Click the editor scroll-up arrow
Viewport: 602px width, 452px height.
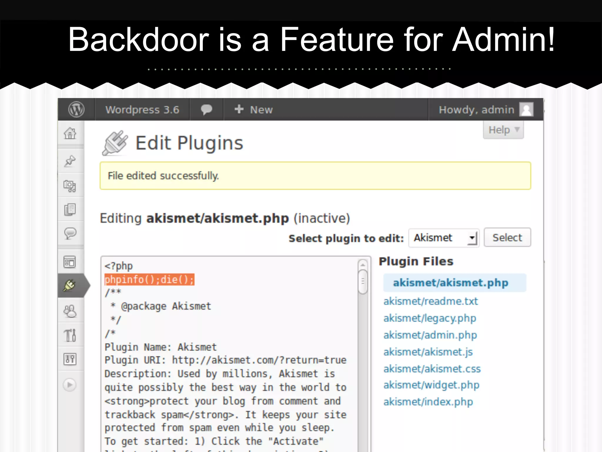pyautogui.click(x=363, y=265)
